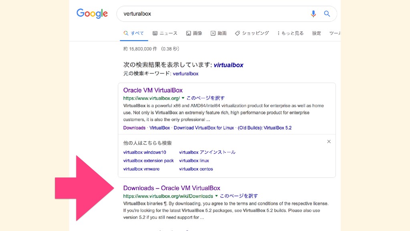
Task: Search virtualbox アンインストール suggestion
Action: pos(207,152)
